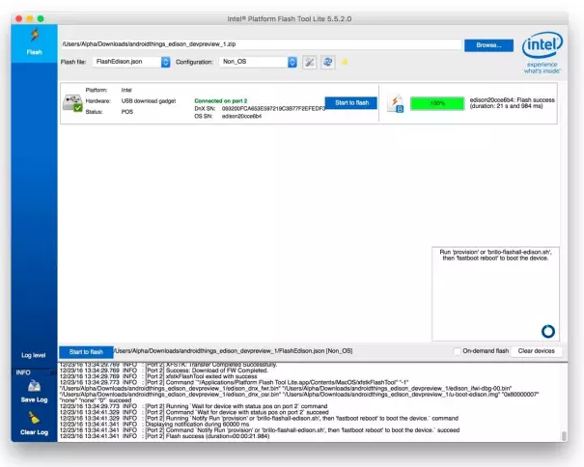Click the circular spinner icon in message box
Image resolution: width=584 pixels, height=467 pixels.
click(547, 331)
